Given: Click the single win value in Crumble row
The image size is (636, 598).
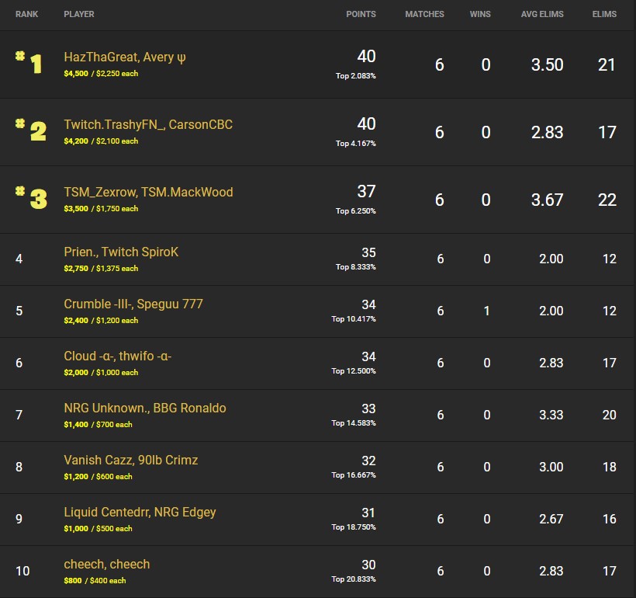Looking at the screenshot, I should pos(487,311).
